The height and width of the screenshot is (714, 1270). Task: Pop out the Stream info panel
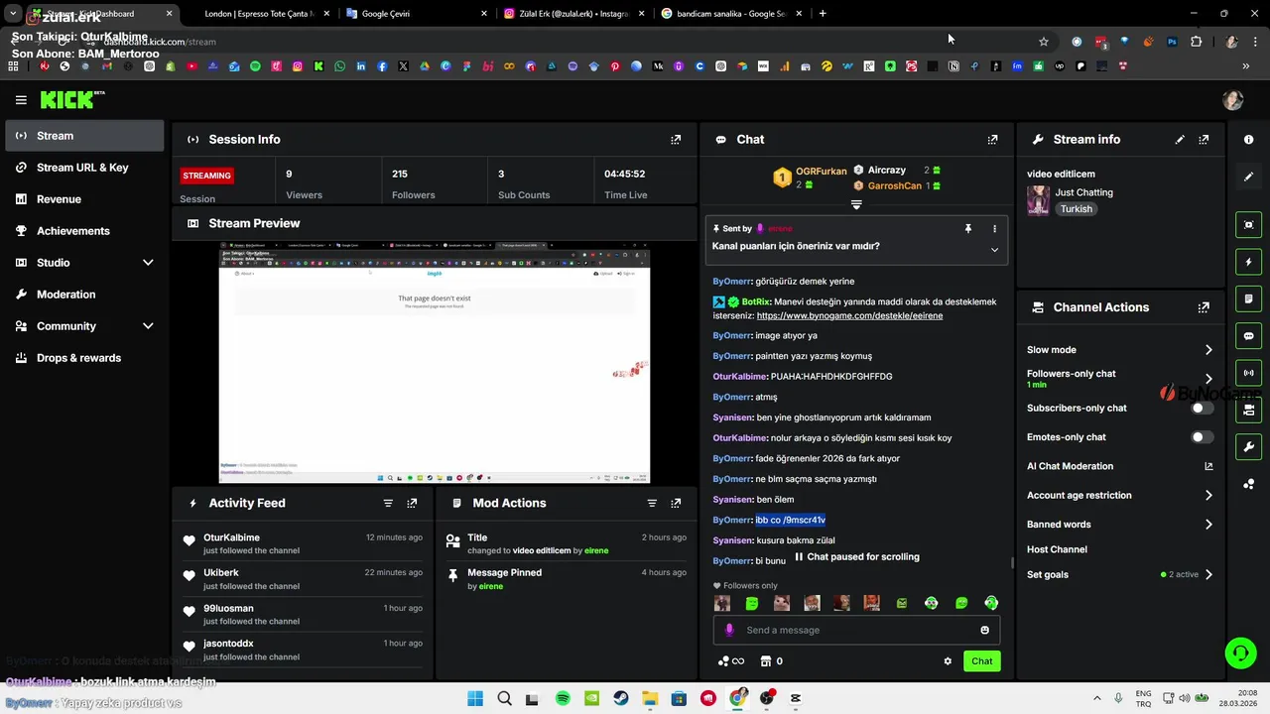coord(1204,140)
